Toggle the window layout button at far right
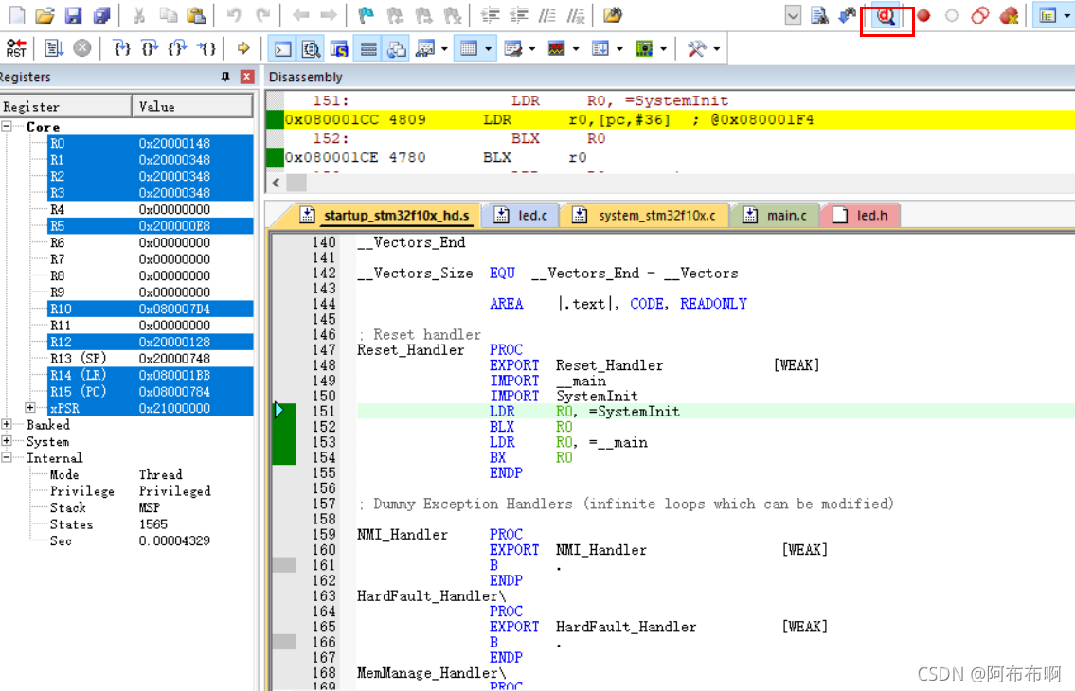The height and width of the screenshot is (691, 1075). (1048, 15)
